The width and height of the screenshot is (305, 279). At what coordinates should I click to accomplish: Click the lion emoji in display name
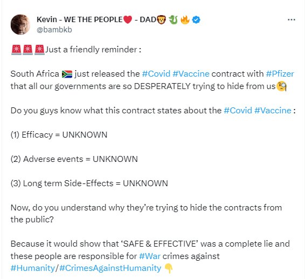[x=162, y=19]
